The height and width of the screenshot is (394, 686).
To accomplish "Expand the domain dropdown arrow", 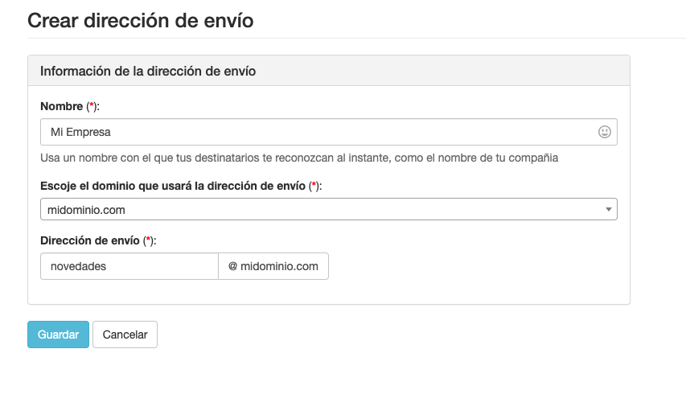I will pyautogui.click(x=608, y=210).
